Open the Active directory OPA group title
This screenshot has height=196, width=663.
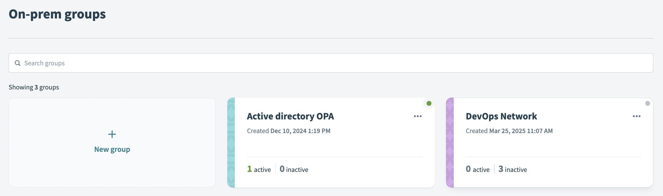tap(290, 116)
